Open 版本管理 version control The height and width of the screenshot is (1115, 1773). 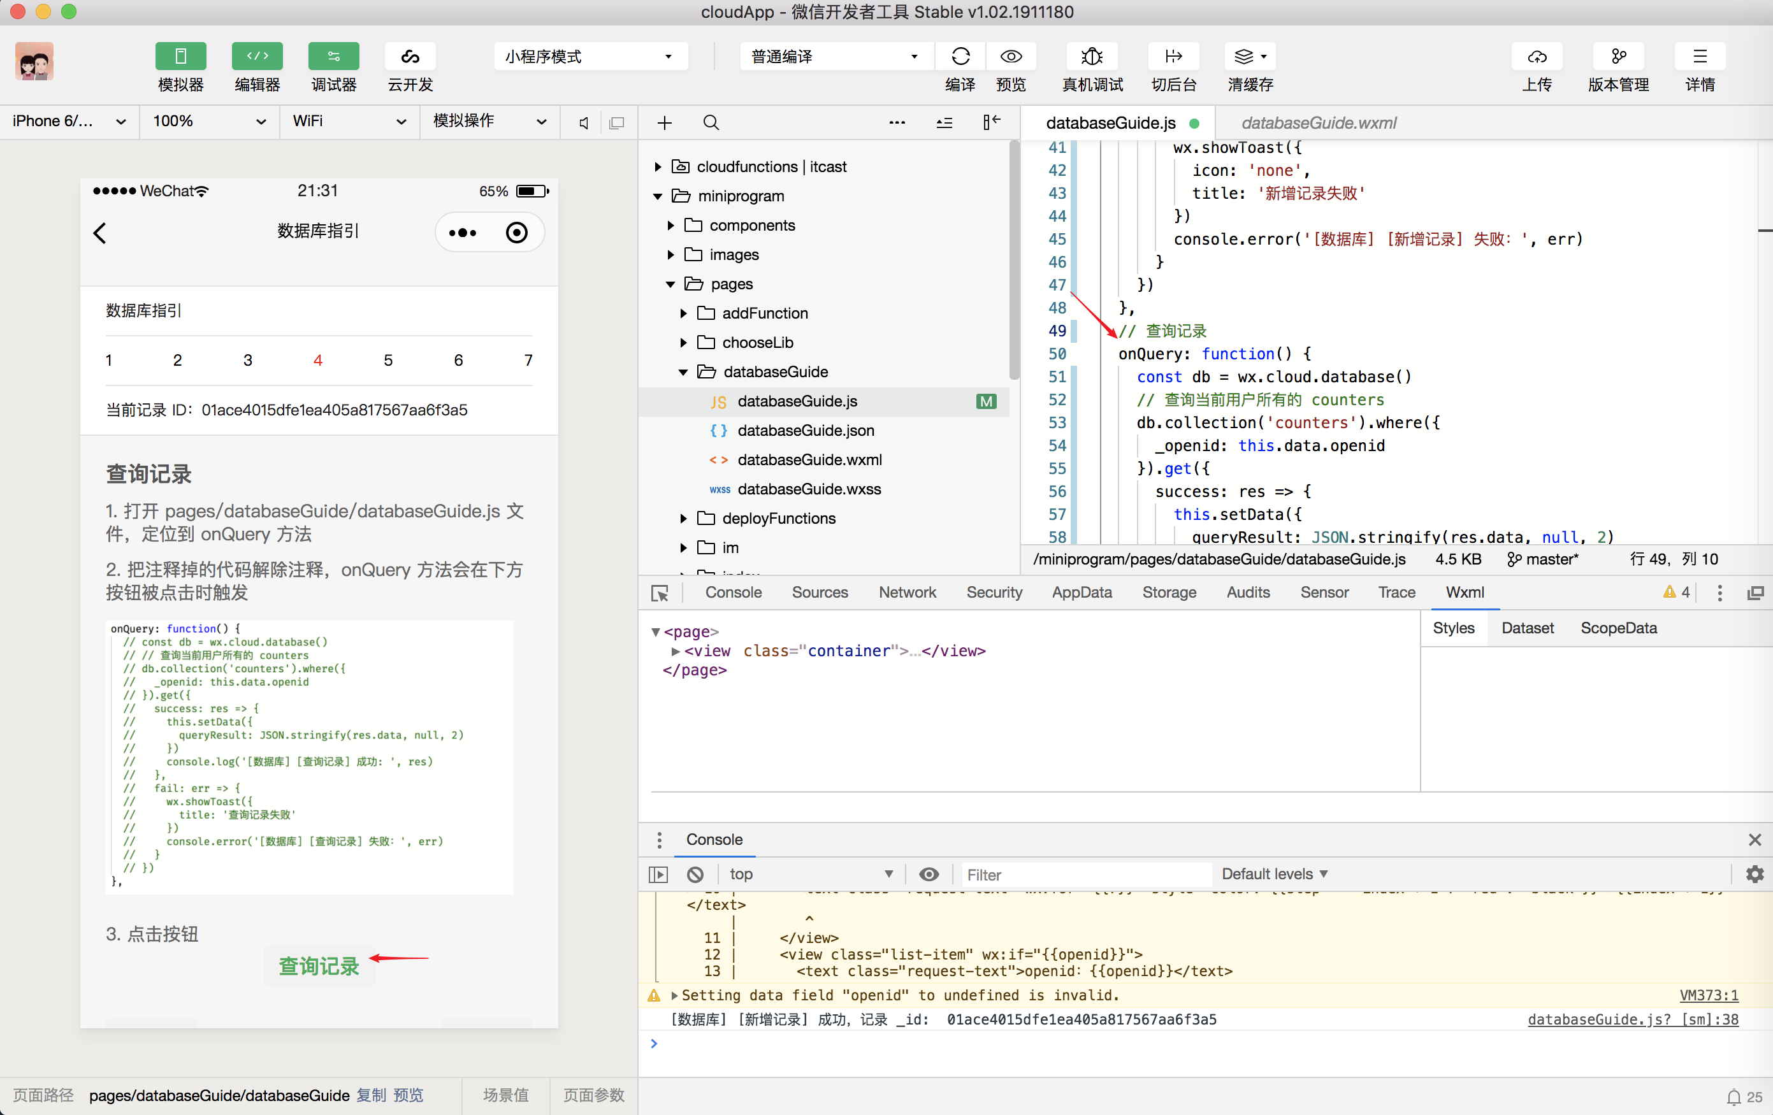point(1618,57)
